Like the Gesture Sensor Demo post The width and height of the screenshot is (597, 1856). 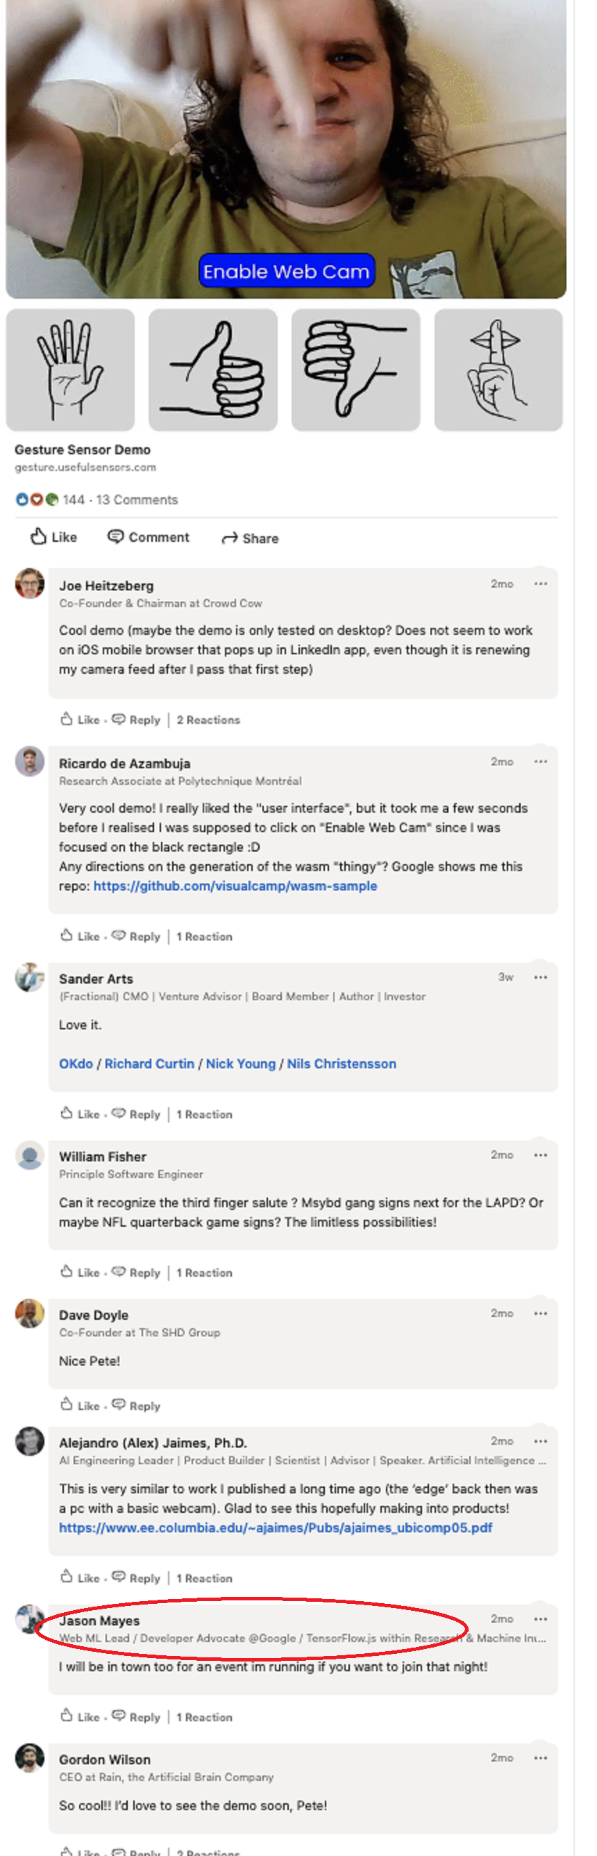click(53, 537)
